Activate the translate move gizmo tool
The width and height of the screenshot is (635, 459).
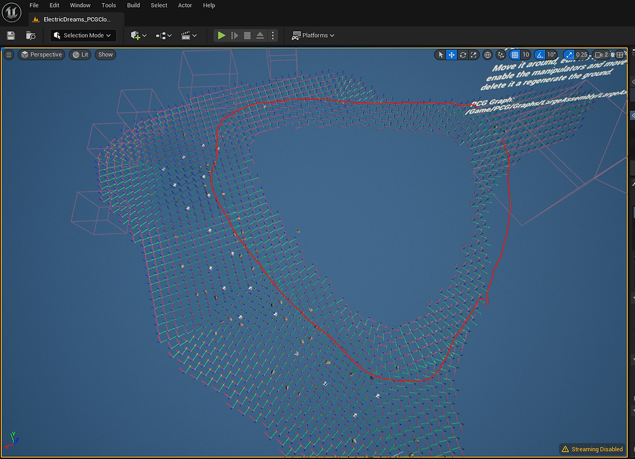coord(452,54)
